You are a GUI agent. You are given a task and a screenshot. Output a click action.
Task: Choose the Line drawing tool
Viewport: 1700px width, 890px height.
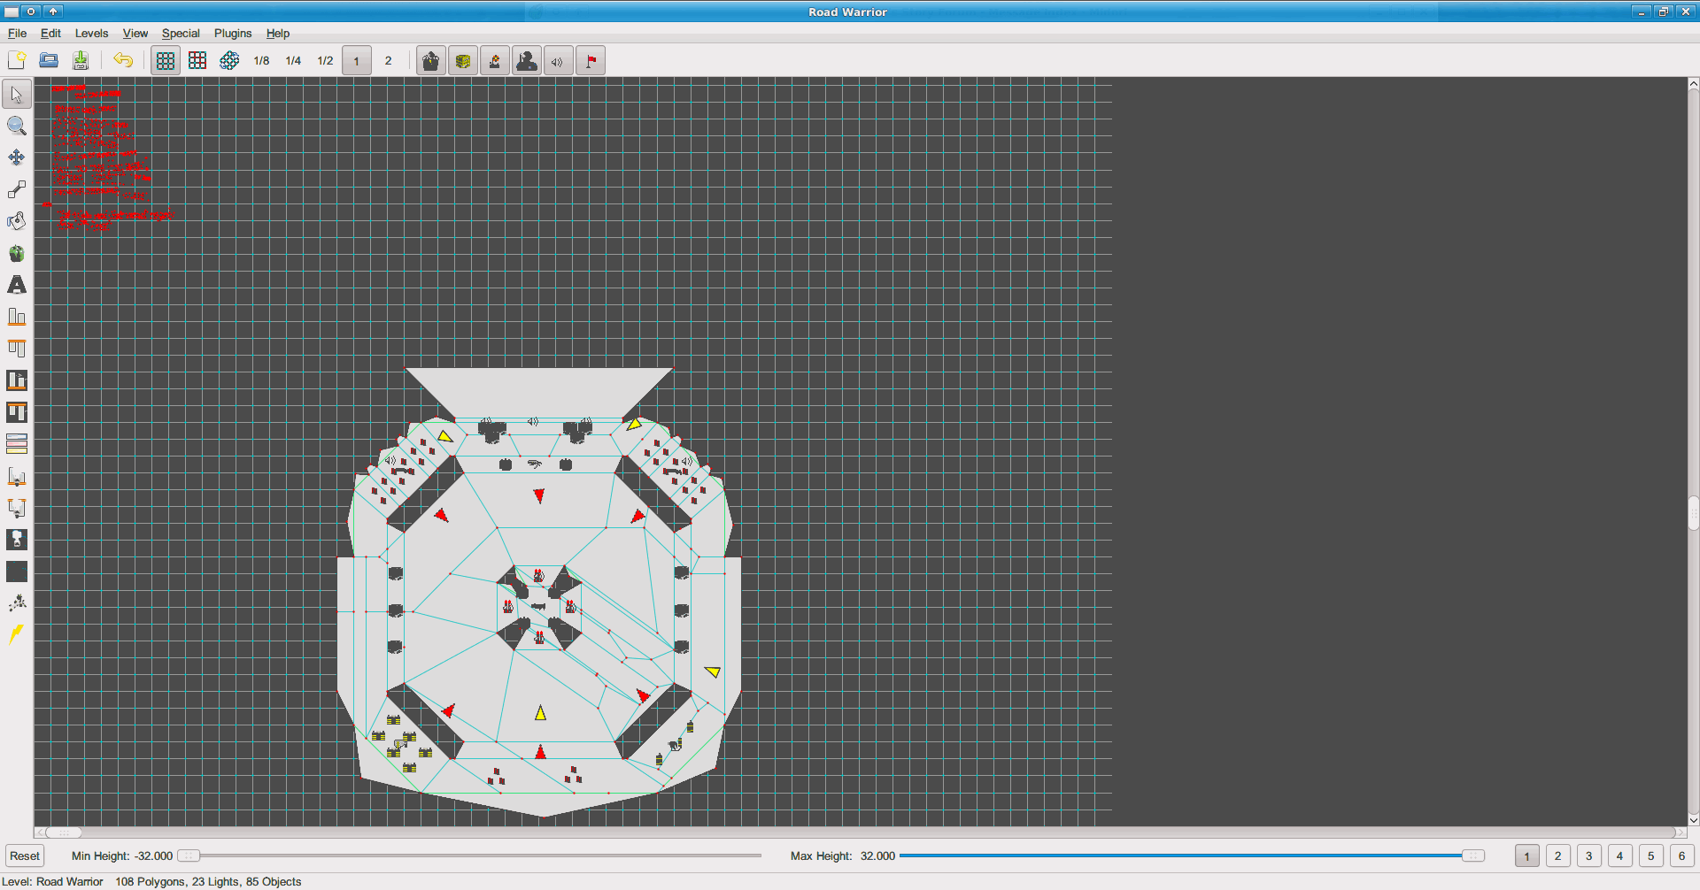(x=17, y=189)
